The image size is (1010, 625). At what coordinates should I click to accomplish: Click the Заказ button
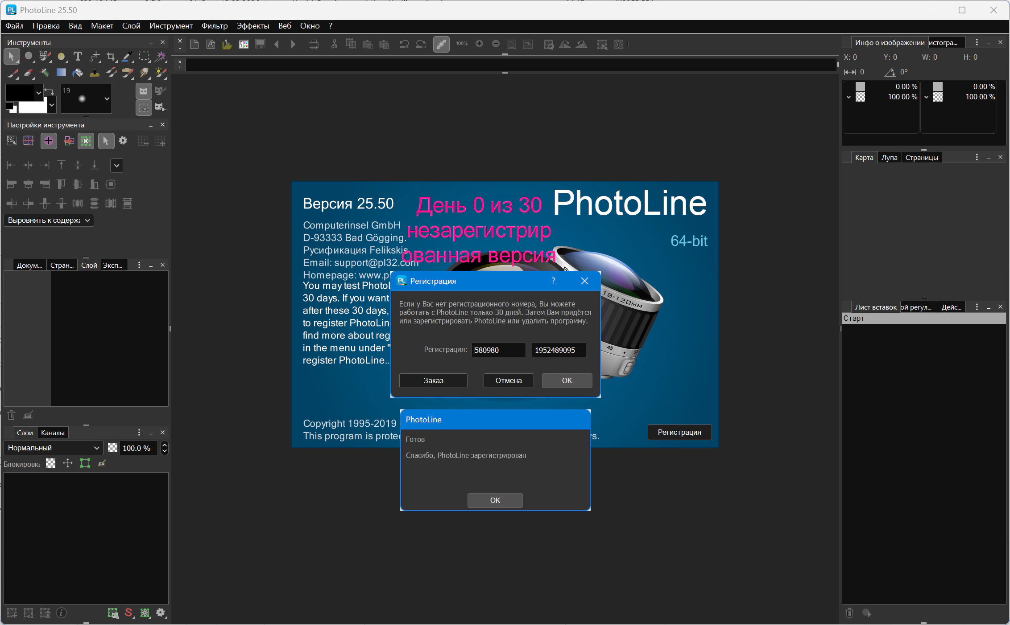pyautogui.click(x=433, y=380)
